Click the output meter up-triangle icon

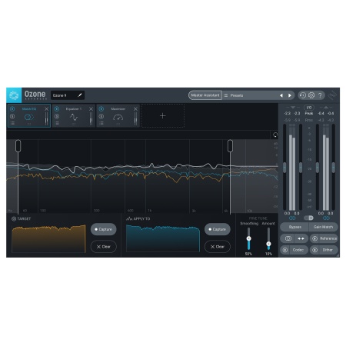[325, 107]
